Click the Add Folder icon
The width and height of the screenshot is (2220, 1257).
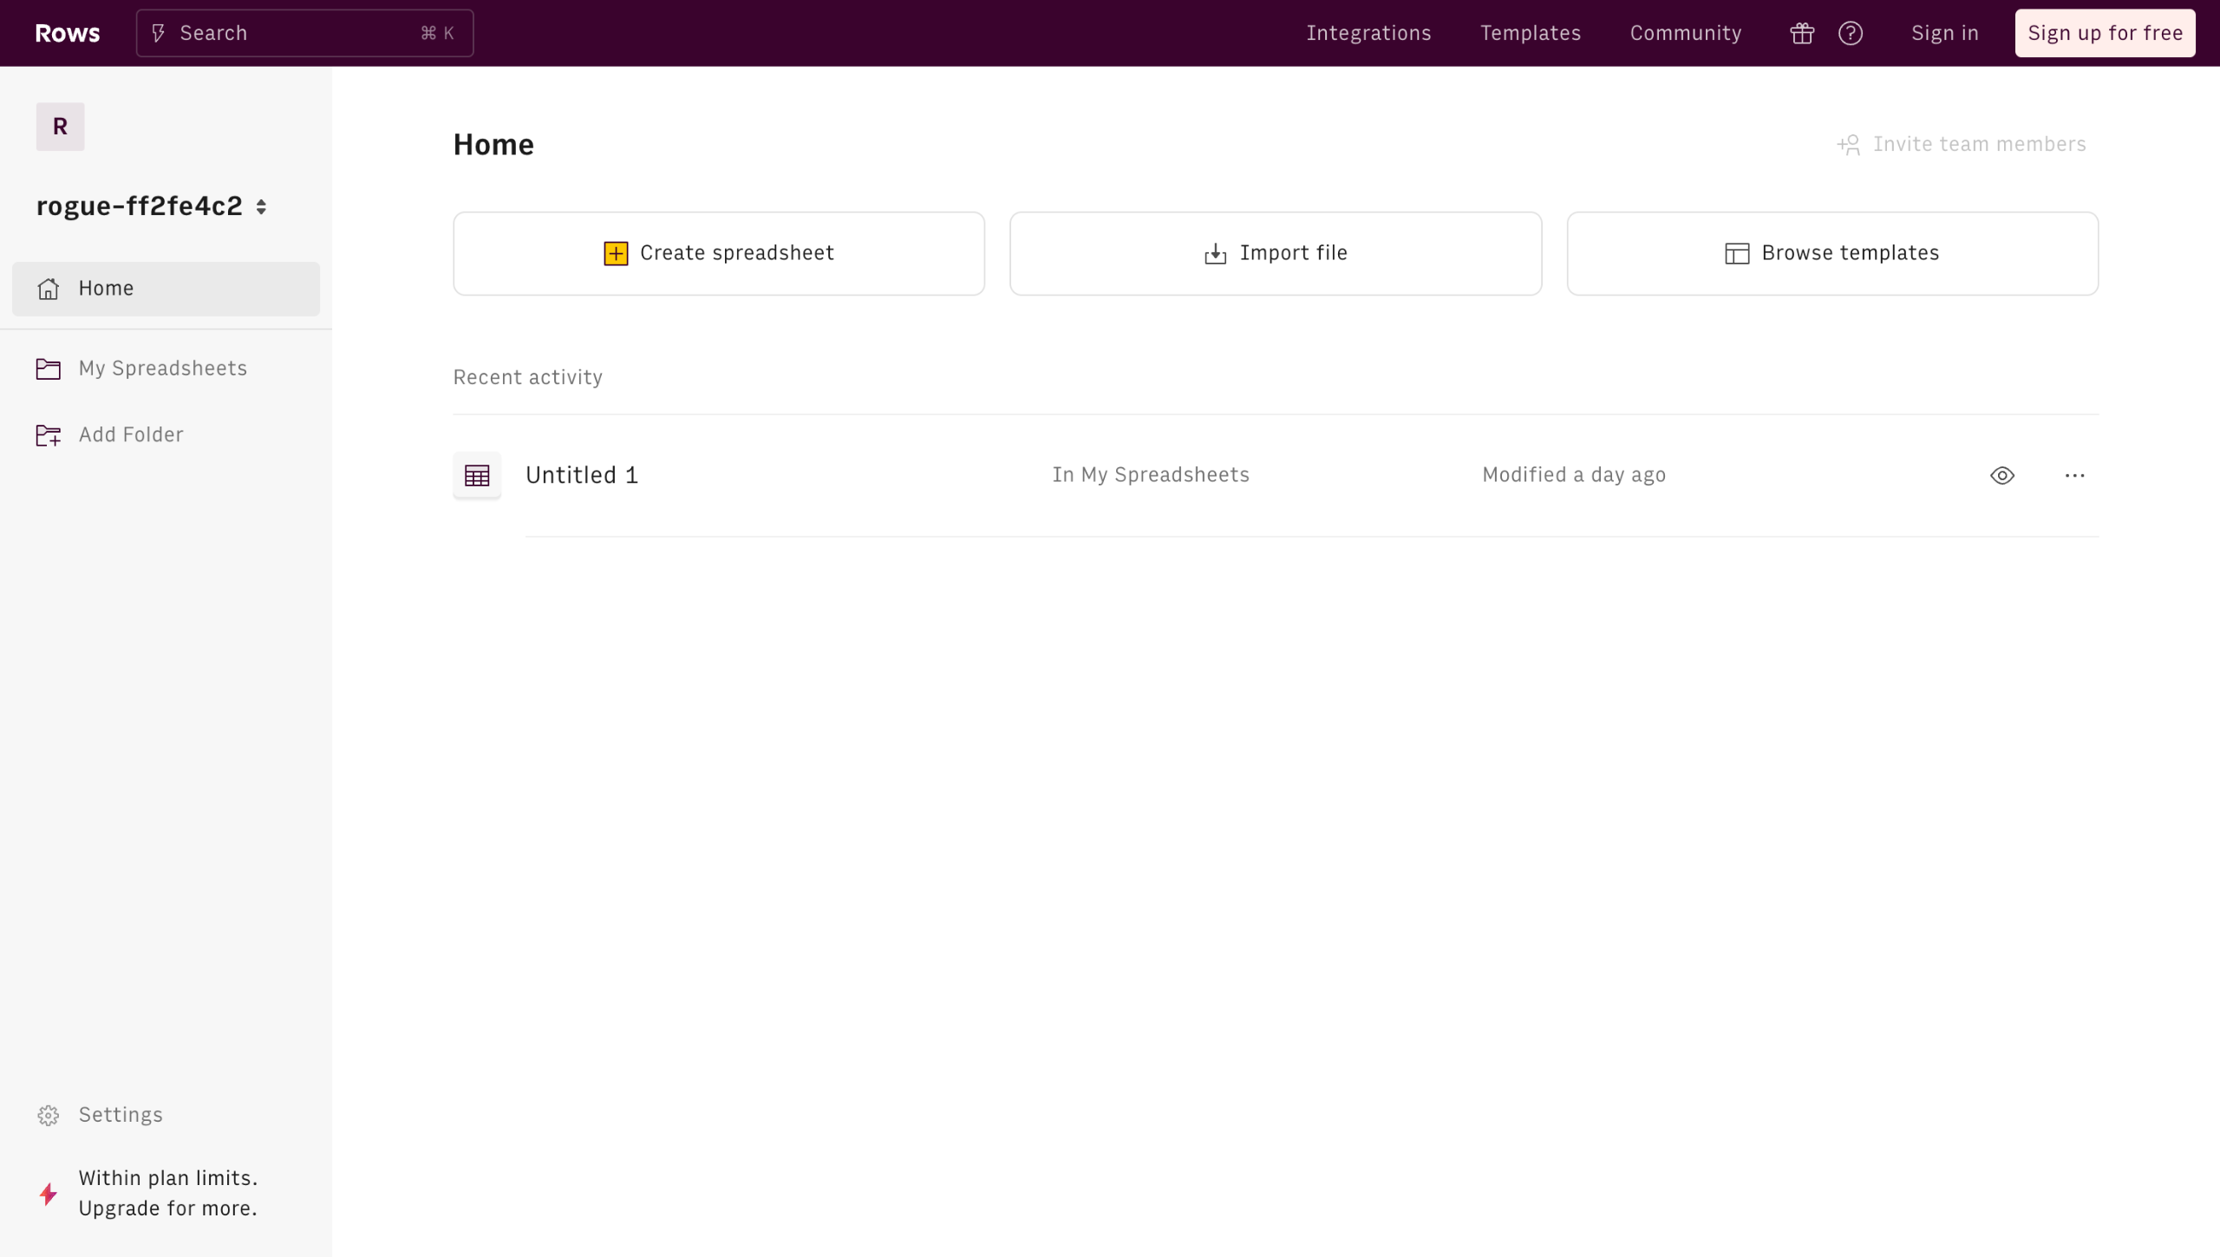click(x=49, y=435)
